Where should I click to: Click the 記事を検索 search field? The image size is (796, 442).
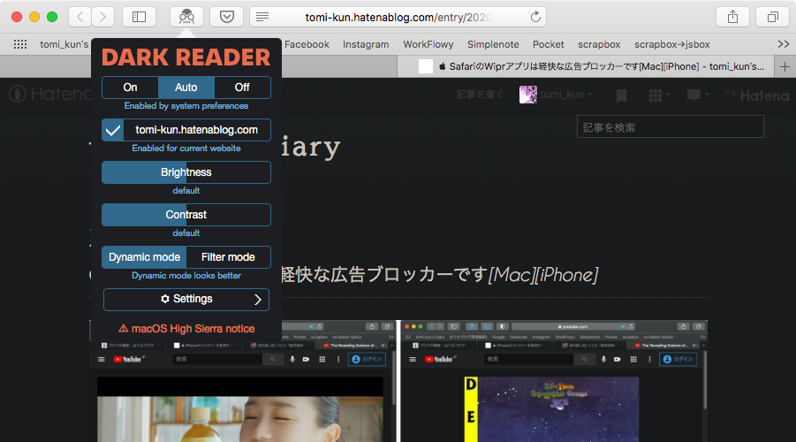(670, 126)
